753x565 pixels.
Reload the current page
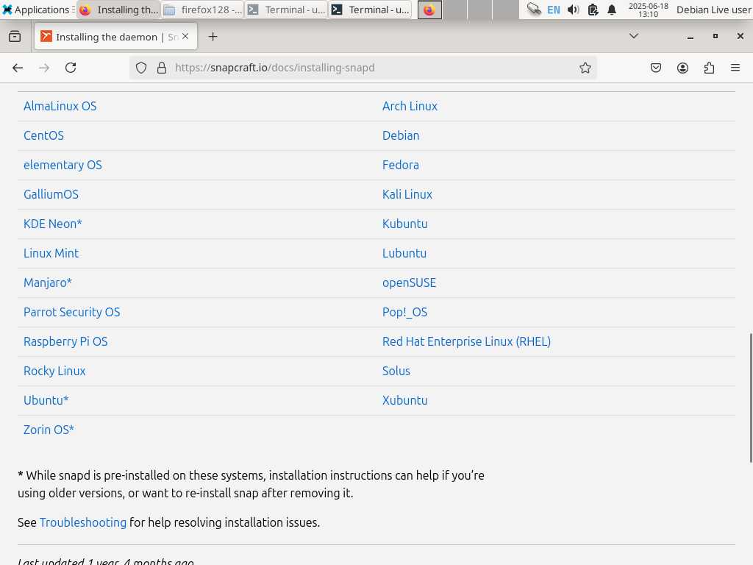click(x=71, y=68)
